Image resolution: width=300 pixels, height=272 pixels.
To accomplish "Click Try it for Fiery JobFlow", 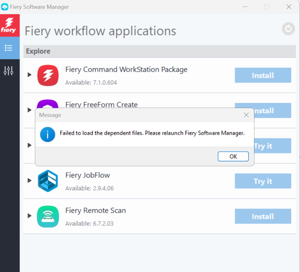I will point(263,181).
